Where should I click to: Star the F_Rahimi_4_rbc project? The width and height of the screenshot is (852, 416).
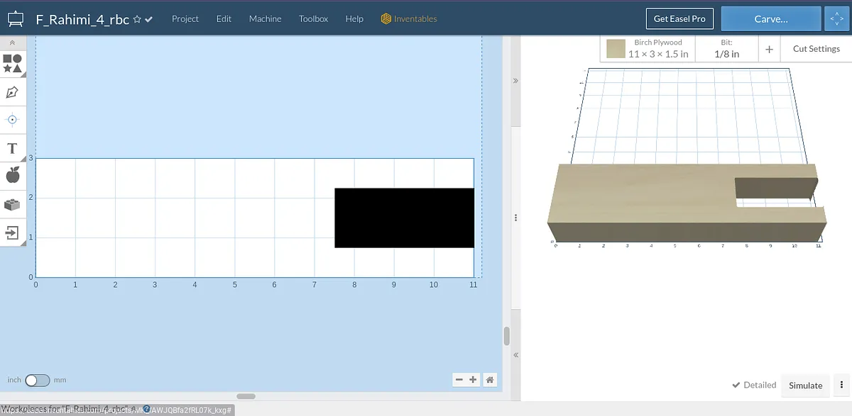[137, 20]
